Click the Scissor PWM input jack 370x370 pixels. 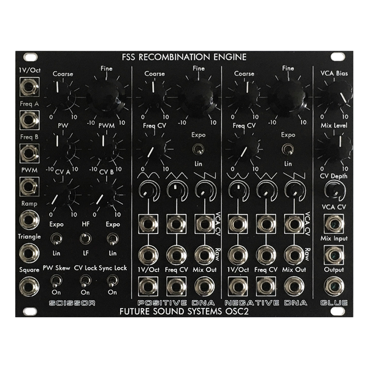[x=29, y=186]
